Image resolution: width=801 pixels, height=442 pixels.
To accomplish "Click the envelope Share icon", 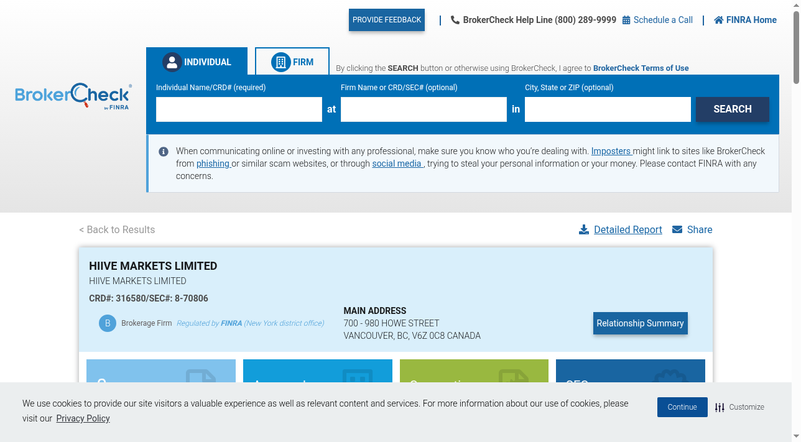I will (x=677, y=229).
